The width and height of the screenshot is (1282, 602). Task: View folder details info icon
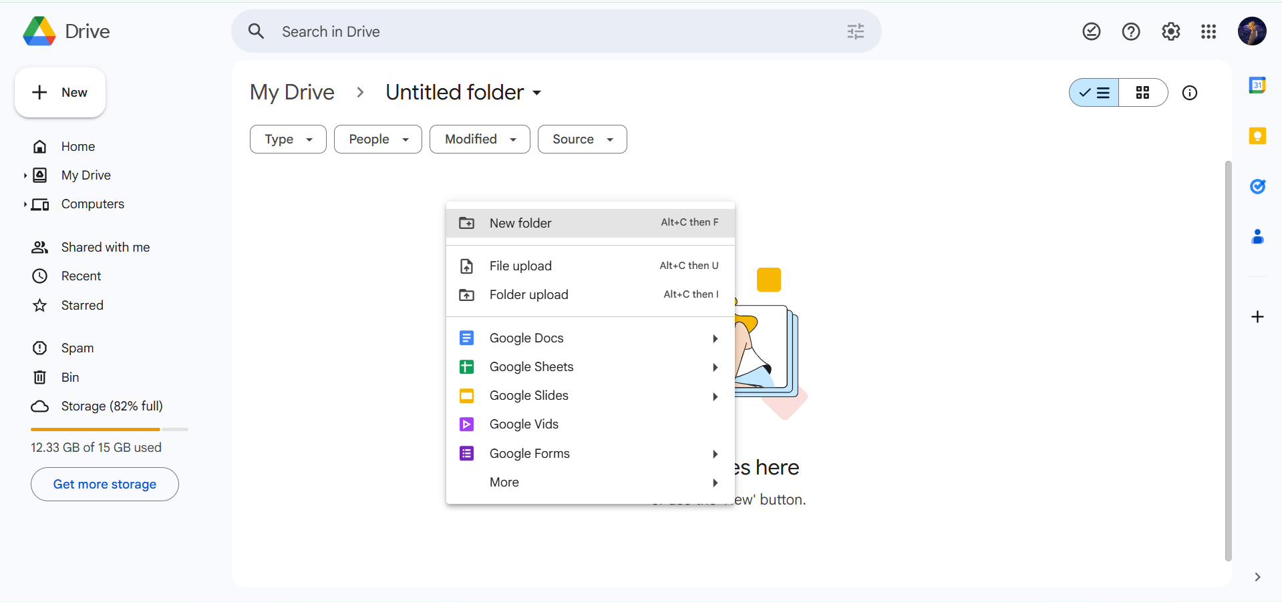(1189, 93)
